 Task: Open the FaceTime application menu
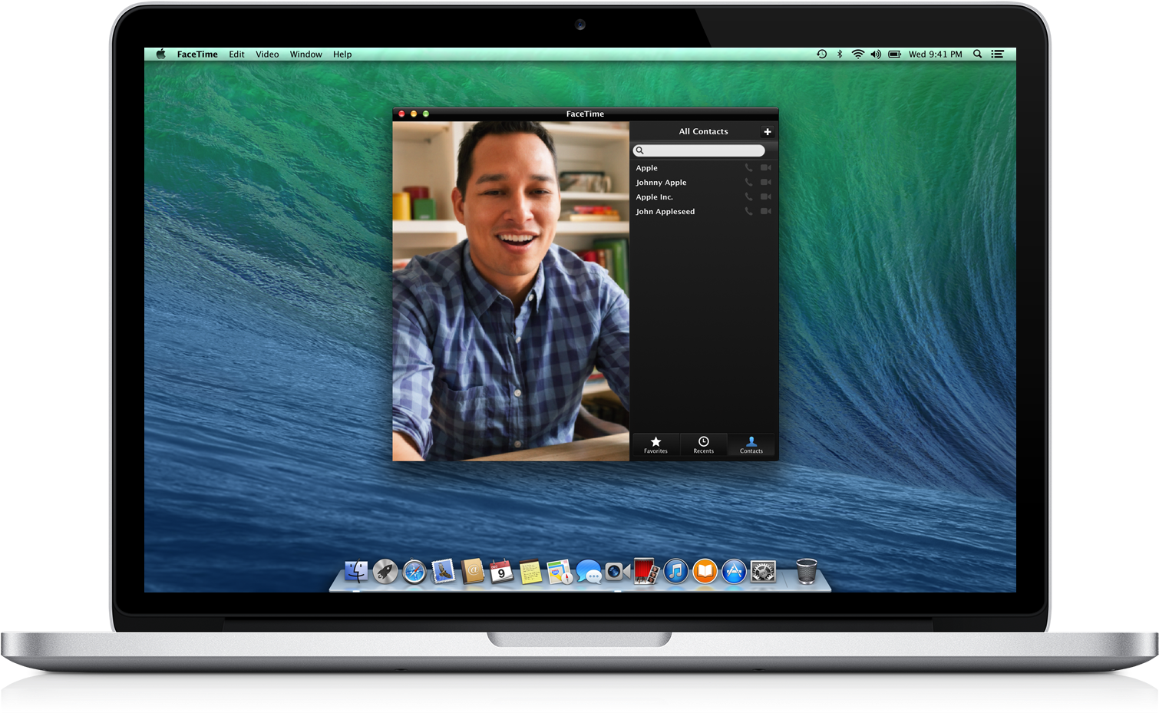197,54
